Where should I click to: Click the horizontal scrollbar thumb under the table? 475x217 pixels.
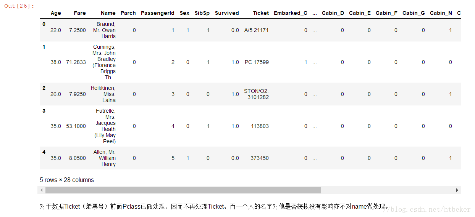pos(183,190)
